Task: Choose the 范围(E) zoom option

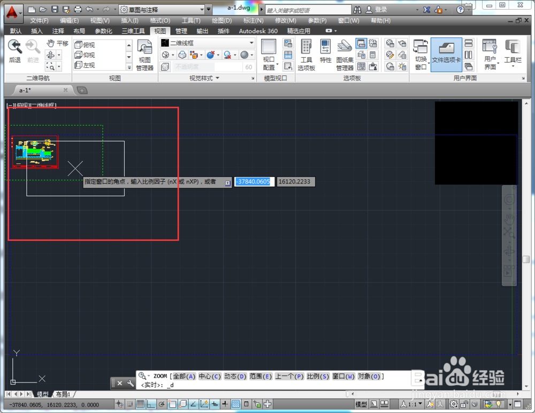Action: [261, 376]
